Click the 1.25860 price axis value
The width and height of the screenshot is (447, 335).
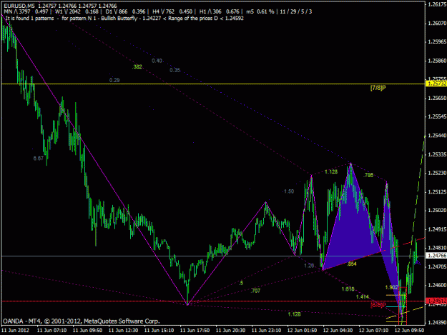[x=437, y=61]
